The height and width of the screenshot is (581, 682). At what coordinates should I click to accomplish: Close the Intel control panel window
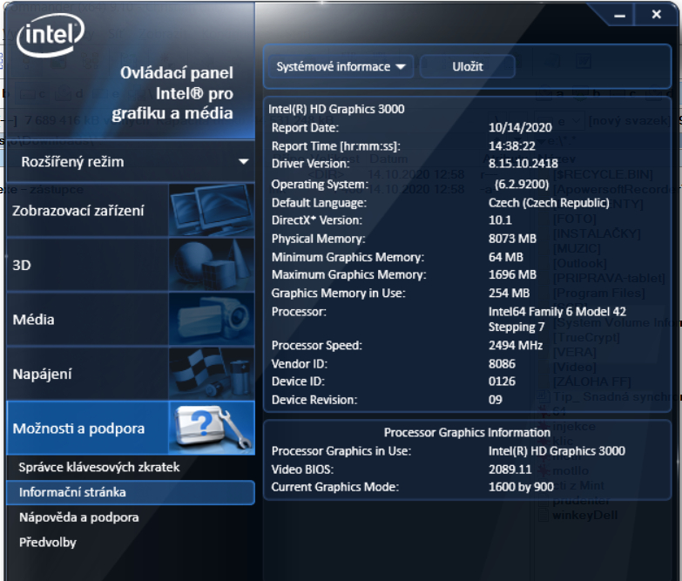[657, 15]
